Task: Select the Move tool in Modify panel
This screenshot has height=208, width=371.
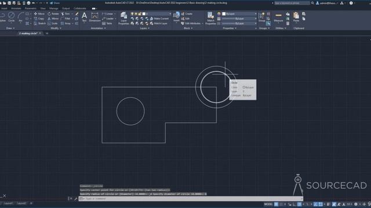Action: coord(39,14)
